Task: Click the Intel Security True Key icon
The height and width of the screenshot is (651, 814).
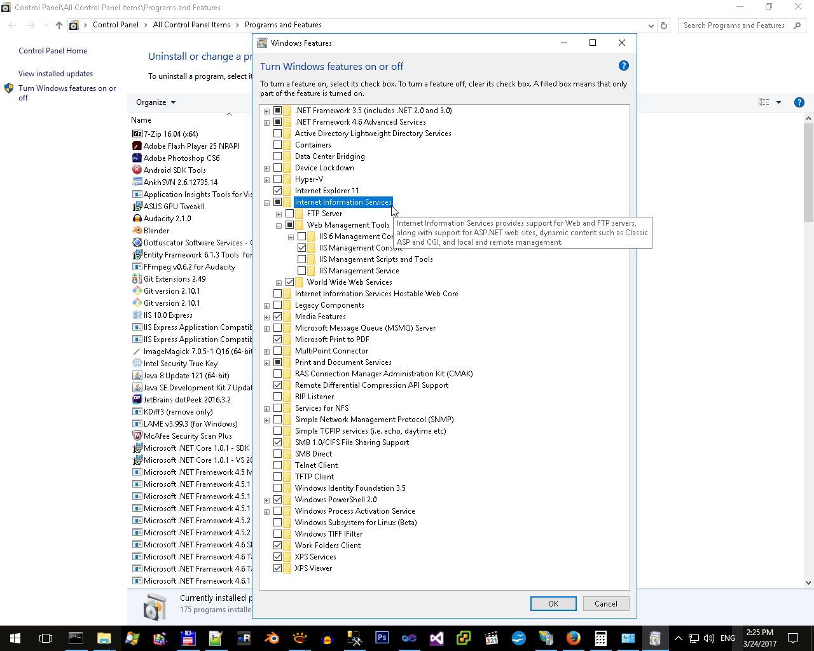Action: (137, 363)
